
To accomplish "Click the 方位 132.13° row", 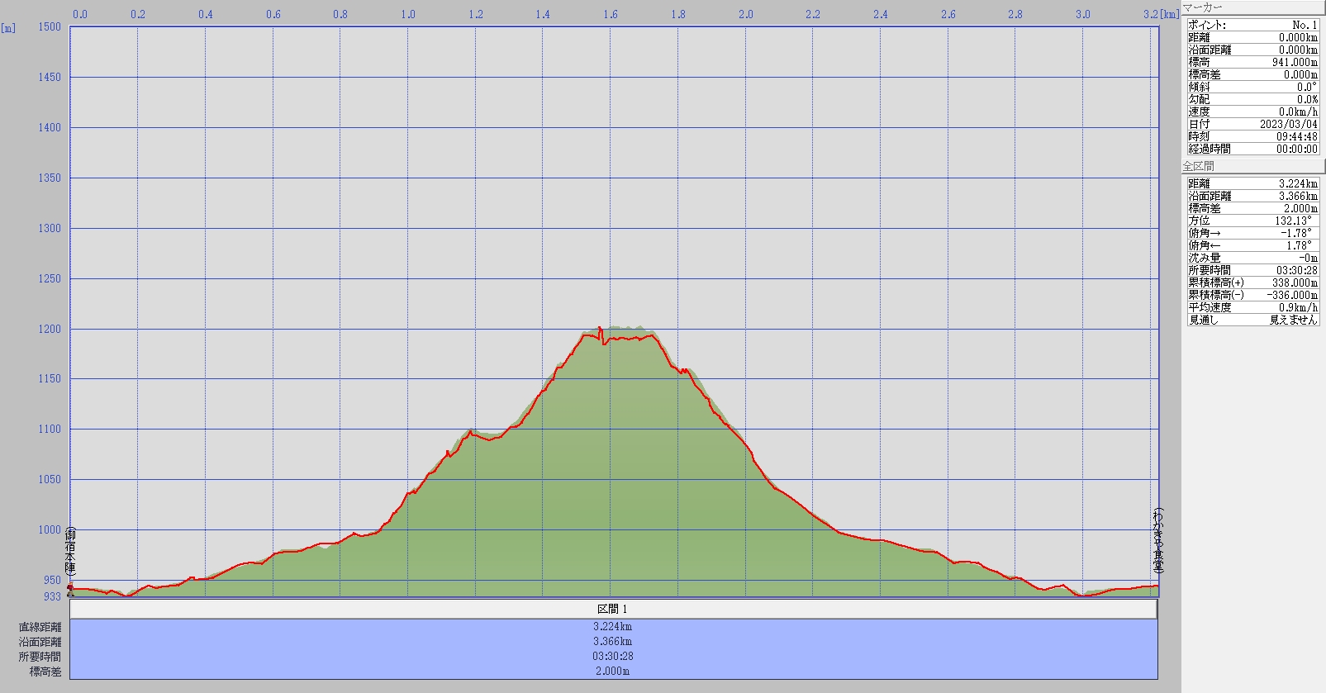I will 1252,221.
